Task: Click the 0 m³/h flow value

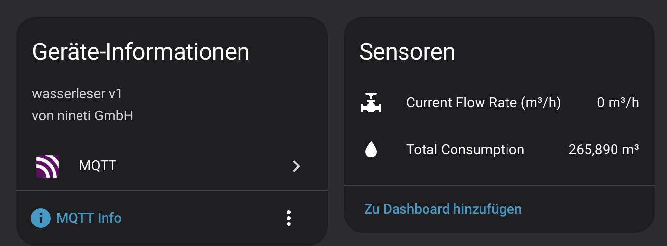Action: (x=617, y=103)
